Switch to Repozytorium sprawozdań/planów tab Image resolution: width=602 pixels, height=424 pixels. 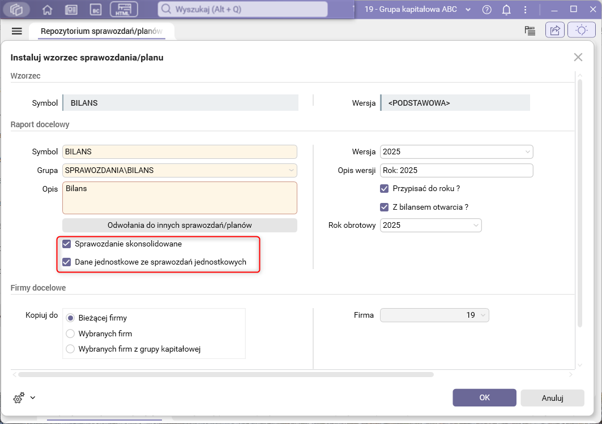pos(102,31)
